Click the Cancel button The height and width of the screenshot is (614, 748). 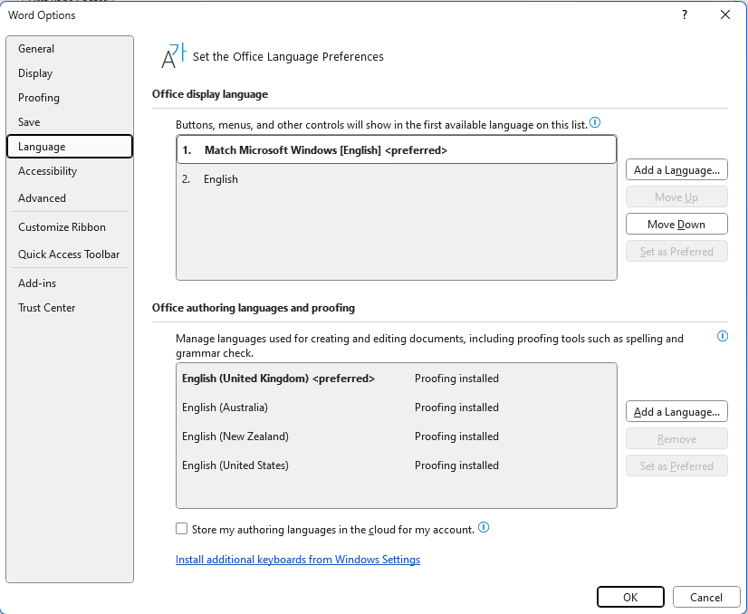click(x=706, y=598)
